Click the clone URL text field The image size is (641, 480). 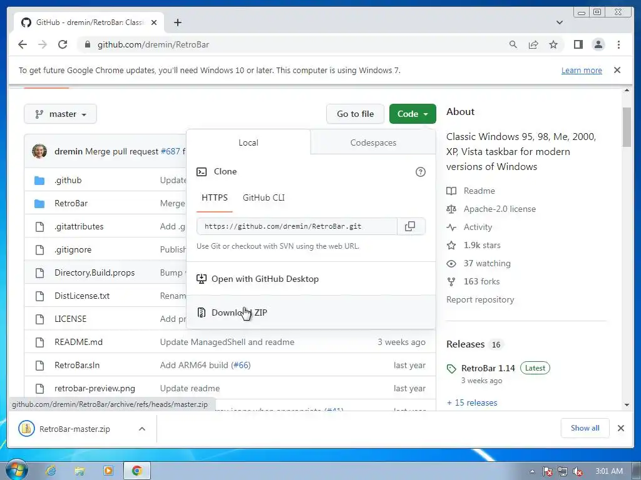[297, 226]
